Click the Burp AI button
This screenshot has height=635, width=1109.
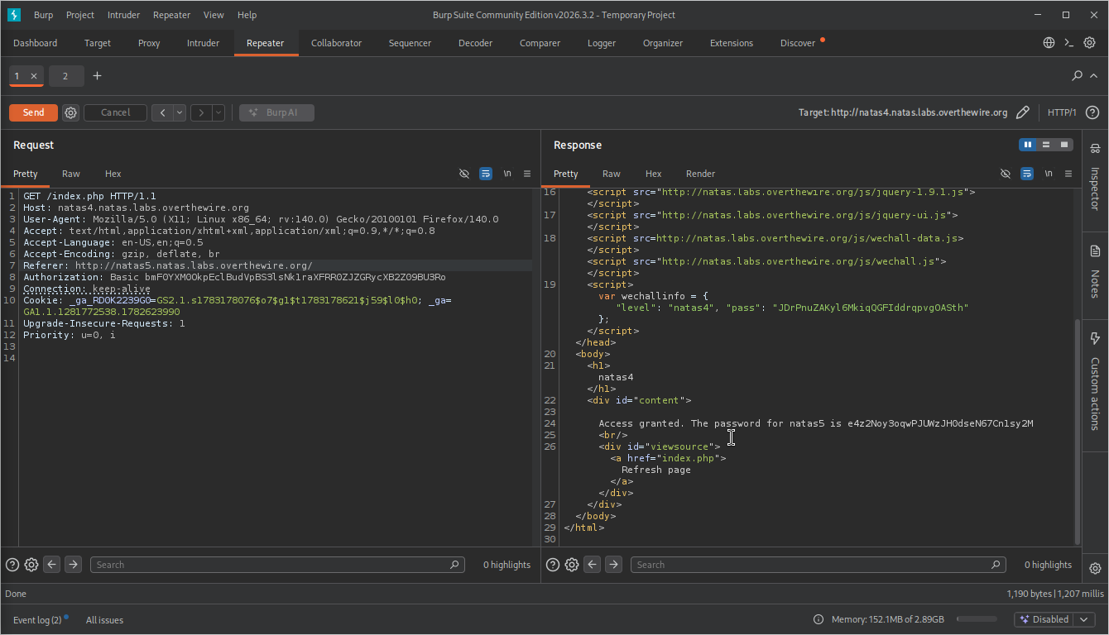[276, 112]
